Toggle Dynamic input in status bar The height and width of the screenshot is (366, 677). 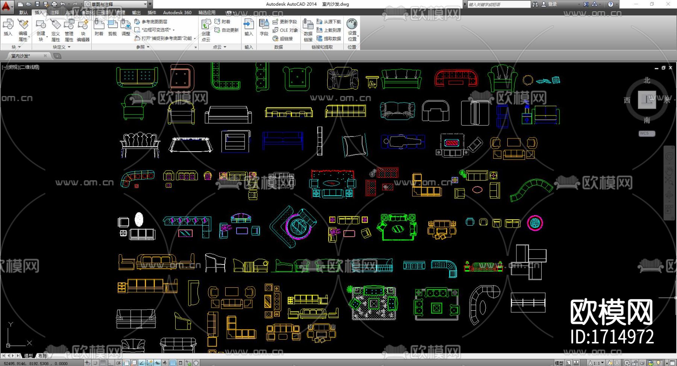tap(157, 363)
